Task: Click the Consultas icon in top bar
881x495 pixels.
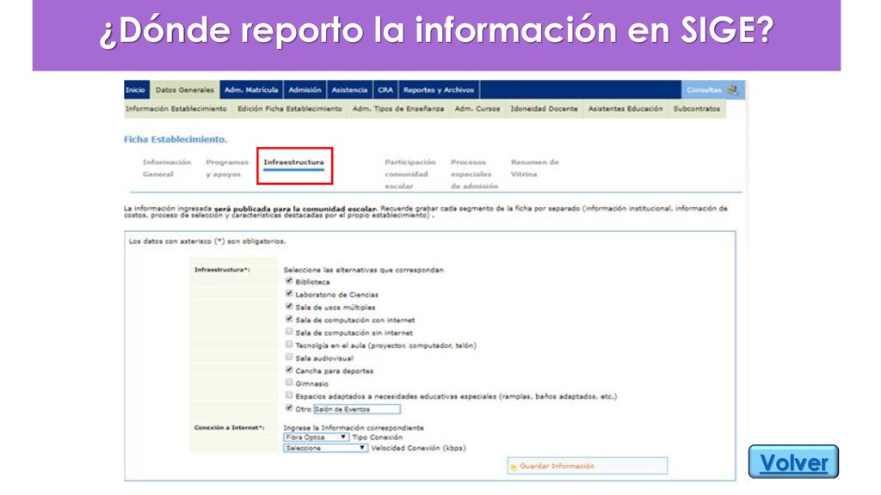Action: (732, 89)
